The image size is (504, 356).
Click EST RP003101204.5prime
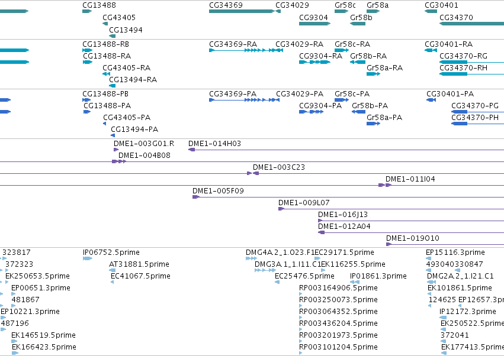coord(338,347)
